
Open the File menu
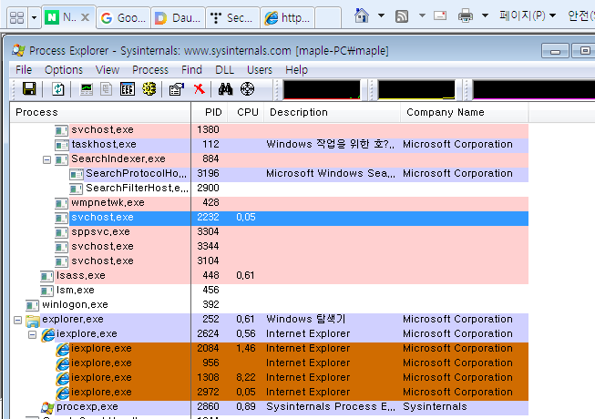24,70
